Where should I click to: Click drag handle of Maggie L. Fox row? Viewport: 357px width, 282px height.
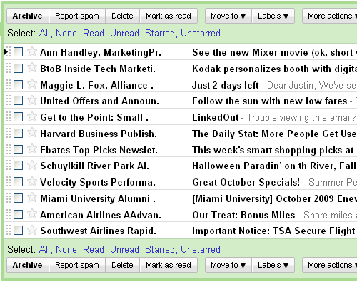coord(9,84)
